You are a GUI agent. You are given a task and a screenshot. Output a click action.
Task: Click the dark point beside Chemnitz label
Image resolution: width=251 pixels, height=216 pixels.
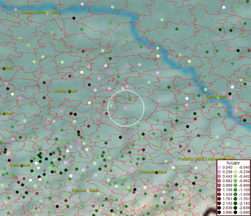(x=156, y=172)
